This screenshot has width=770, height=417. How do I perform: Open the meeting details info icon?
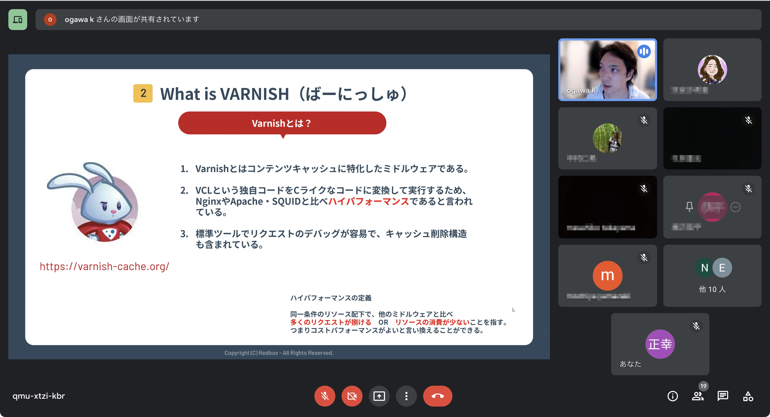pyautogui.click(x=673, y=396)
